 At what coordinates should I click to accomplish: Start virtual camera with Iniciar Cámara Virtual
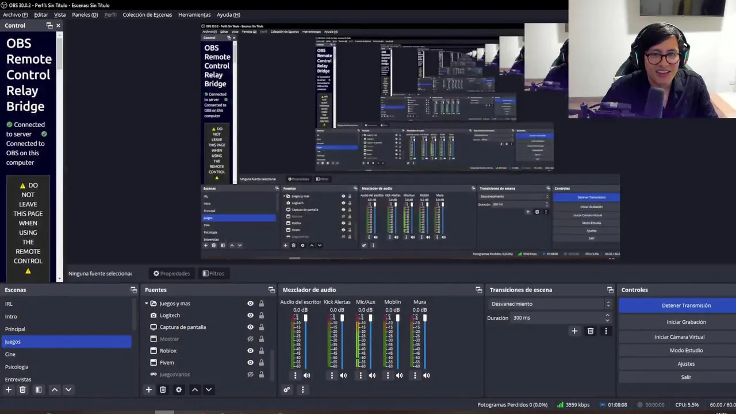pos(677,337)
